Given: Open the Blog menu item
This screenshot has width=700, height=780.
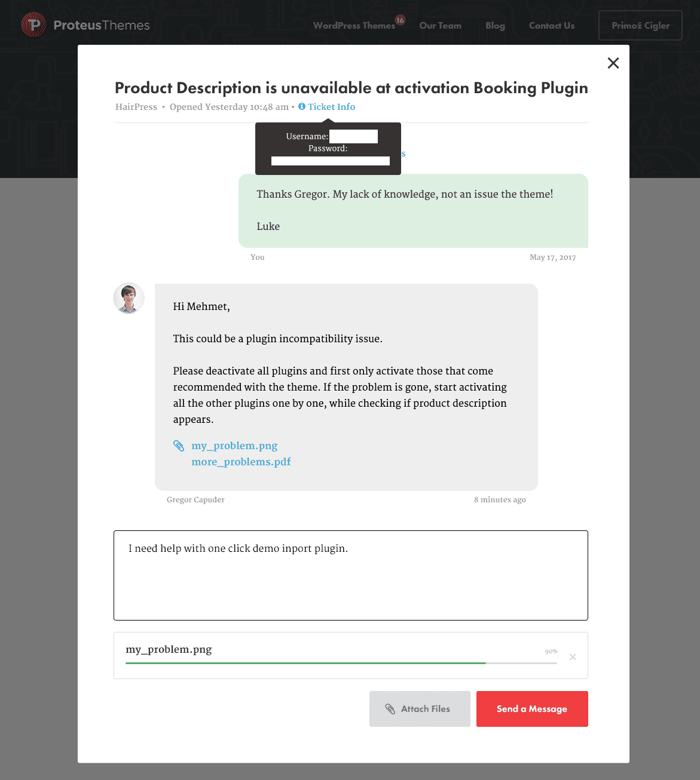Looking at the screenshot, I should (x=495, y=26).
